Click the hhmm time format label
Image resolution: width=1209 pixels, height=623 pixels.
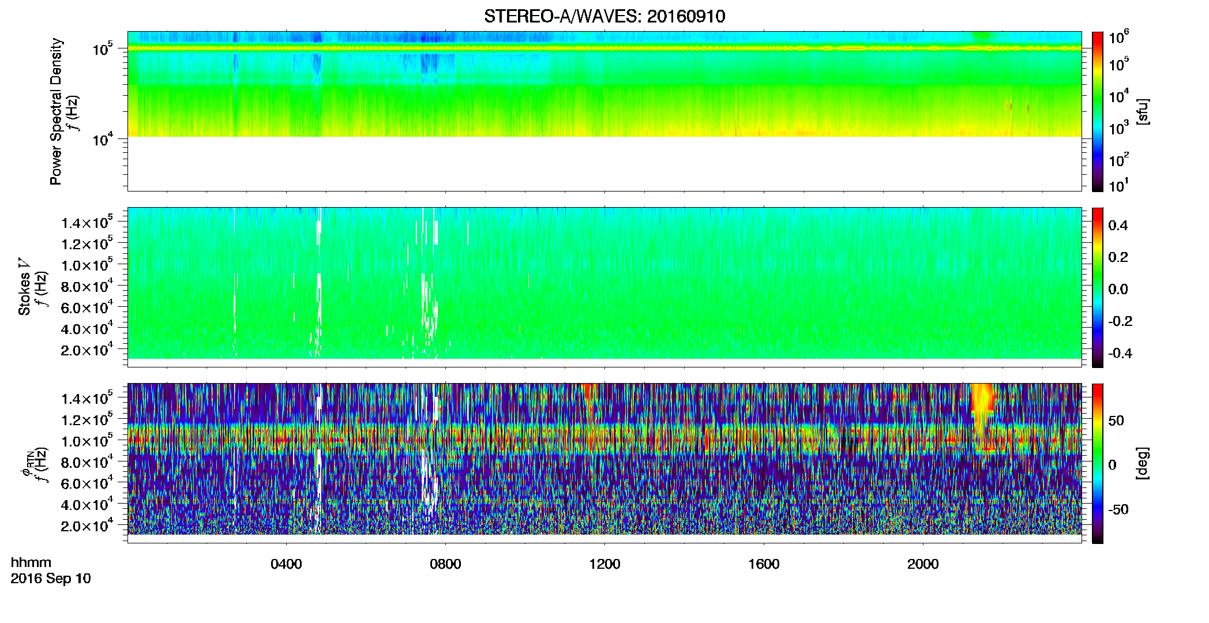coord(31,562)
